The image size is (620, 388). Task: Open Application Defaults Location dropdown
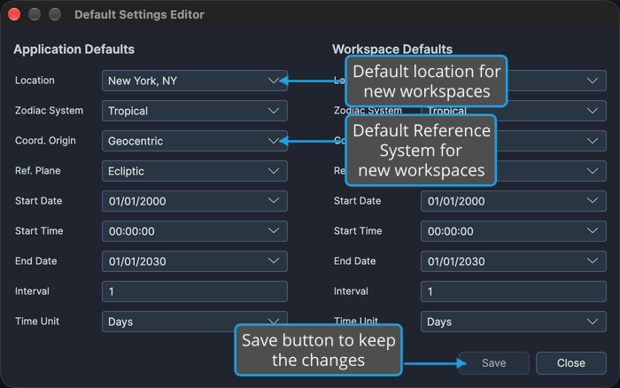(x=195, y=81)
